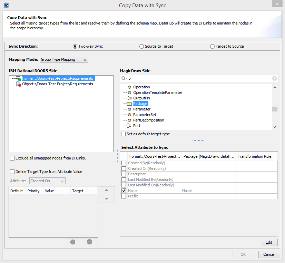The image size is (285, 263).
Task: Select ParameterSet in the type list
Action: pos(145,115)
